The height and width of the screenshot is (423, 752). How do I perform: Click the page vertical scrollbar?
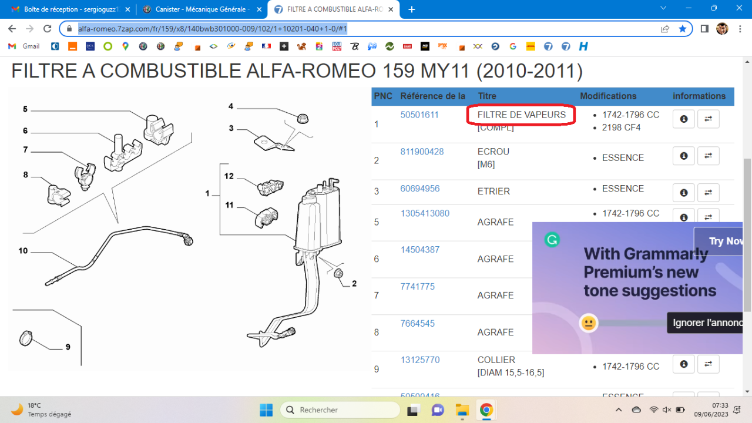coord(747,235)
